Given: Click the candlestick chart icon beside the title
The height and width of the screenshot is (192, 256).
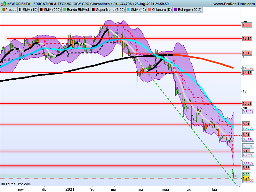Looking at the screenshot, I should coord(4,4).
